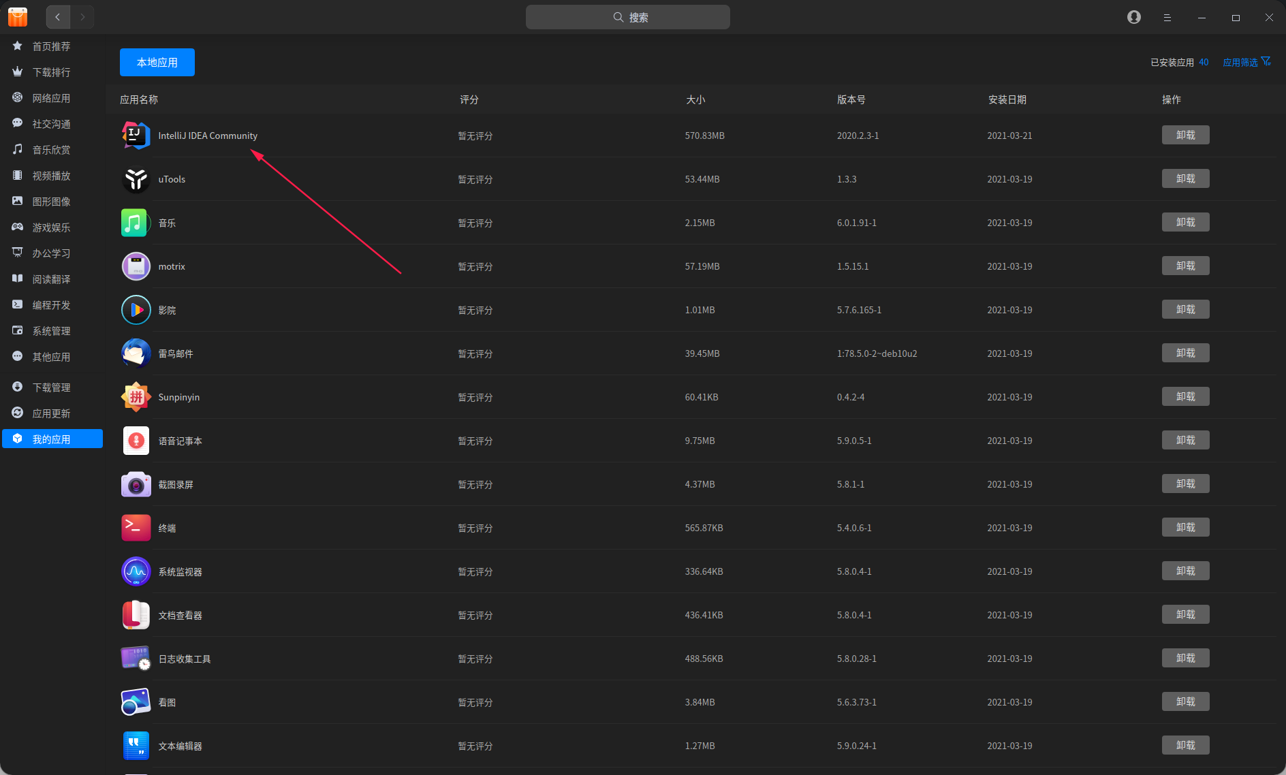Click the uTools app icon
The image size is (1286, 775).
[x=136, y=179]
